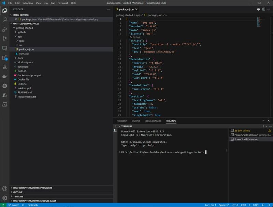Click the feedback icon in status bar
273x207 pixels.
(263, 205)
